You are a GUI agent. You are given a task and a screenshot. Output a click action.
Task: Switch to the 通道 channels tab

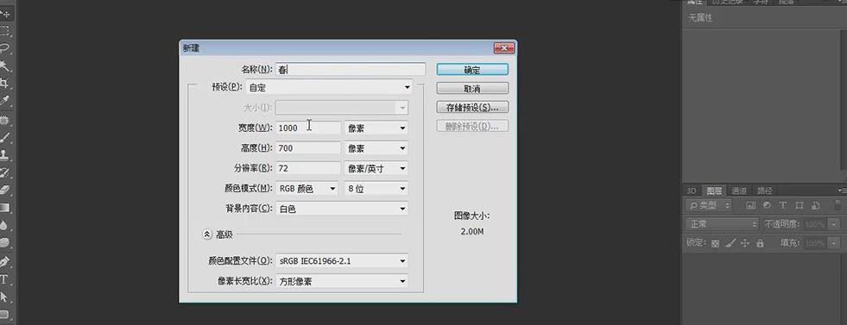pos(739,191)
